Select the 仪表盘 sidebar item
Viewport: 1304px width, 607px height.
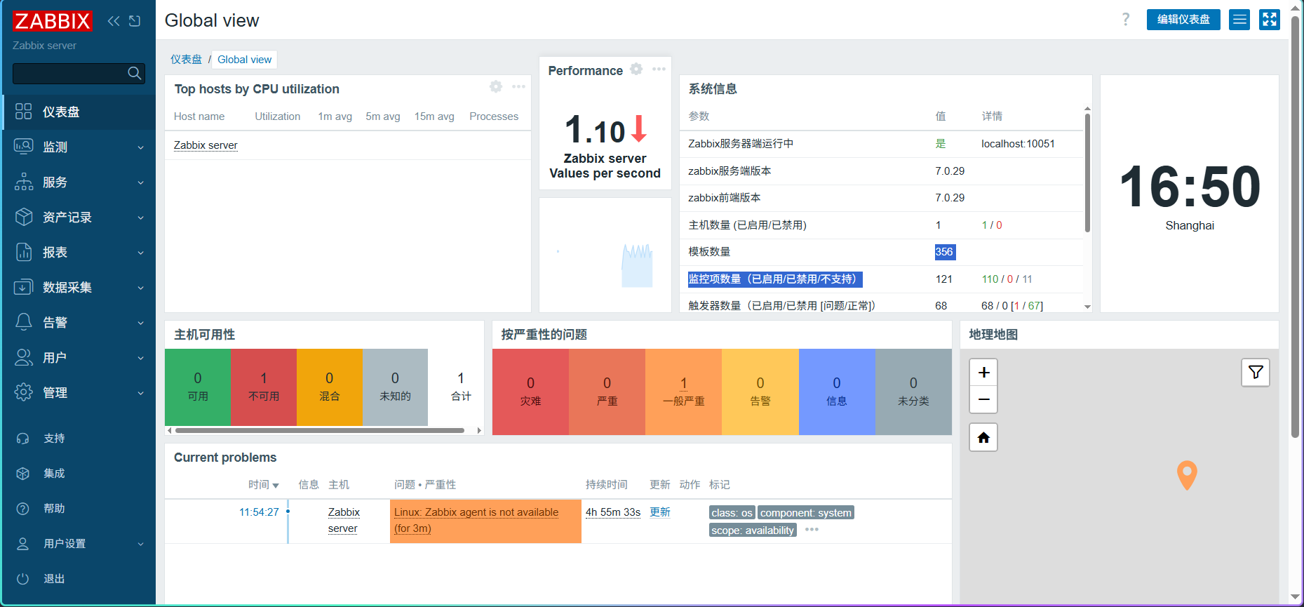(x=79, y=112)
